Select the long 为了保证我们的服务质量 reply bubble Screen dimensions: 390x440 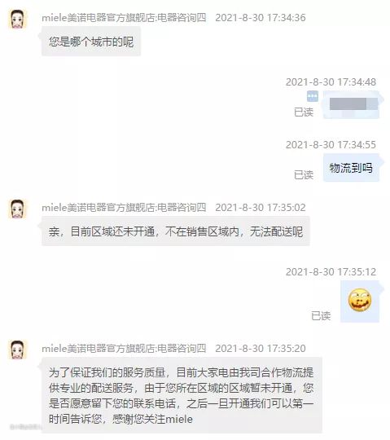[x=182, y=395]
